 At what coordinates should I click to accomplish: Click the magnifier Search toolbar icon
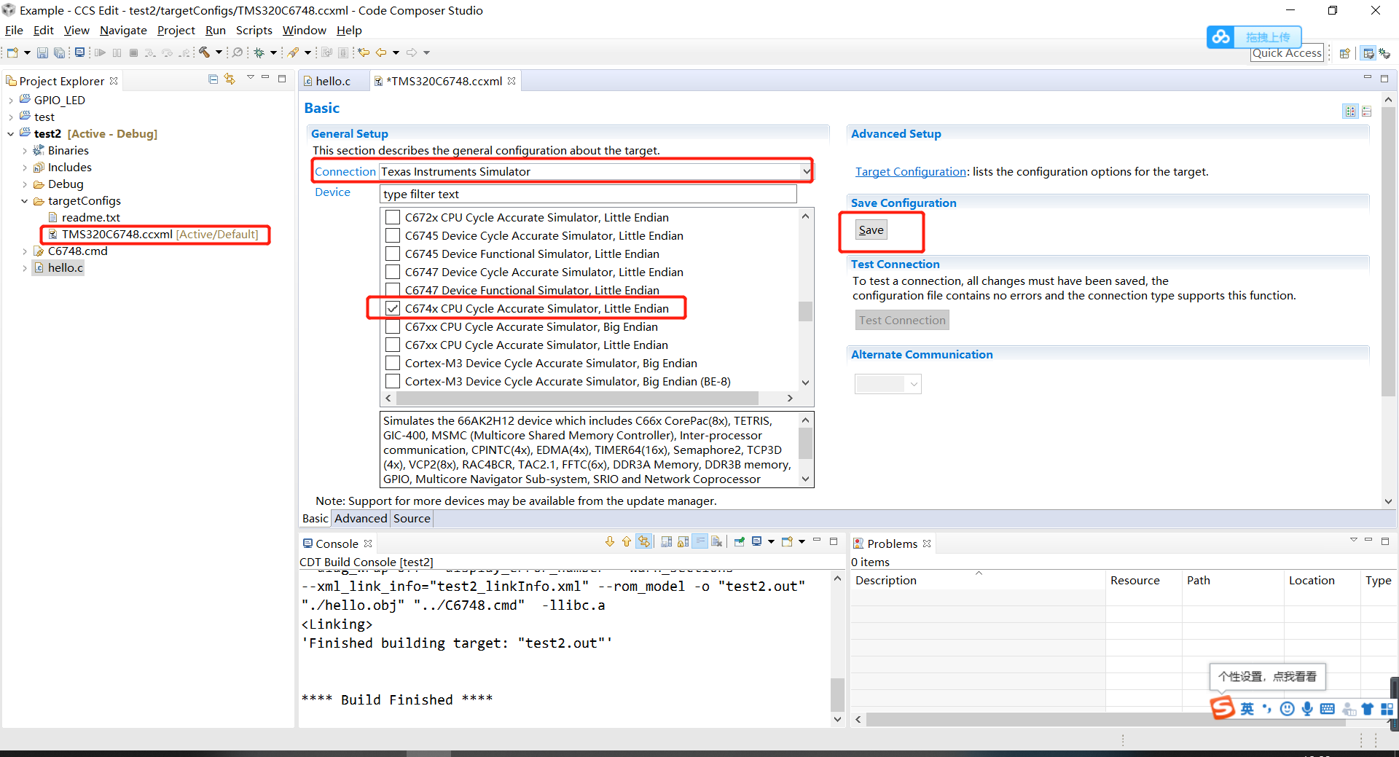[x=238, y=52]
